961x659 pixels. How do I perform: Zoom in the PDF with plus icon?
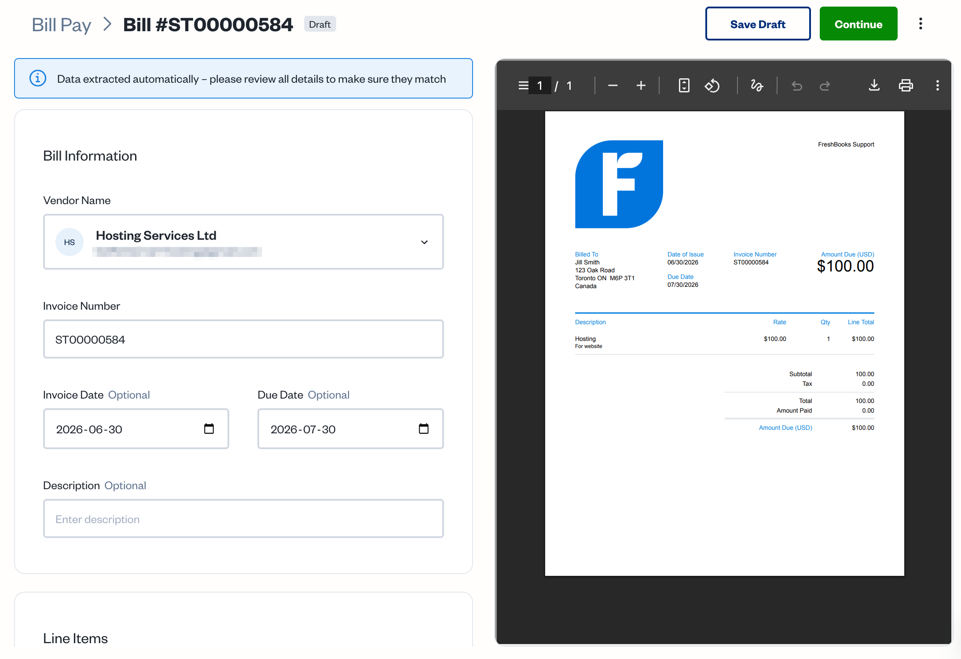(641, 85)
